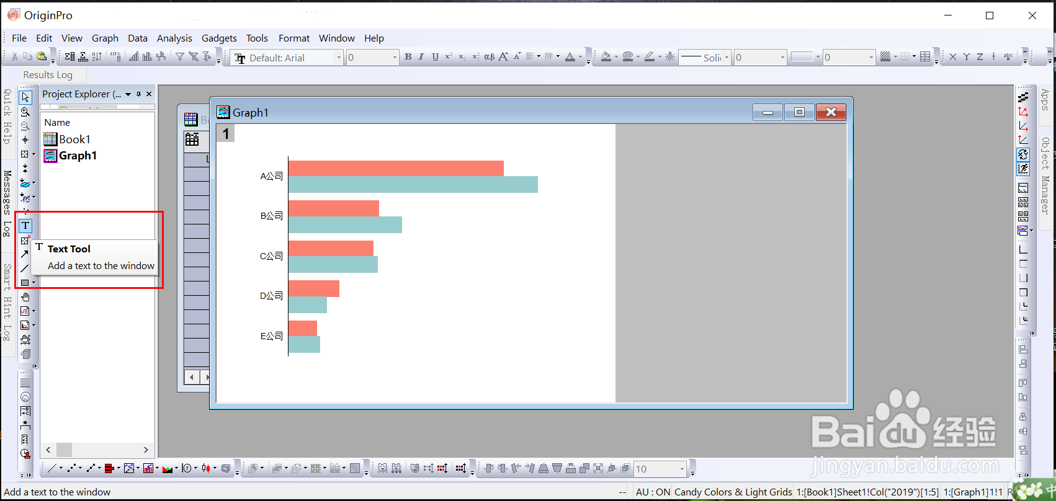1056x501 pixels.
Task: Open the Messages Log side tab
Action: 7,203
